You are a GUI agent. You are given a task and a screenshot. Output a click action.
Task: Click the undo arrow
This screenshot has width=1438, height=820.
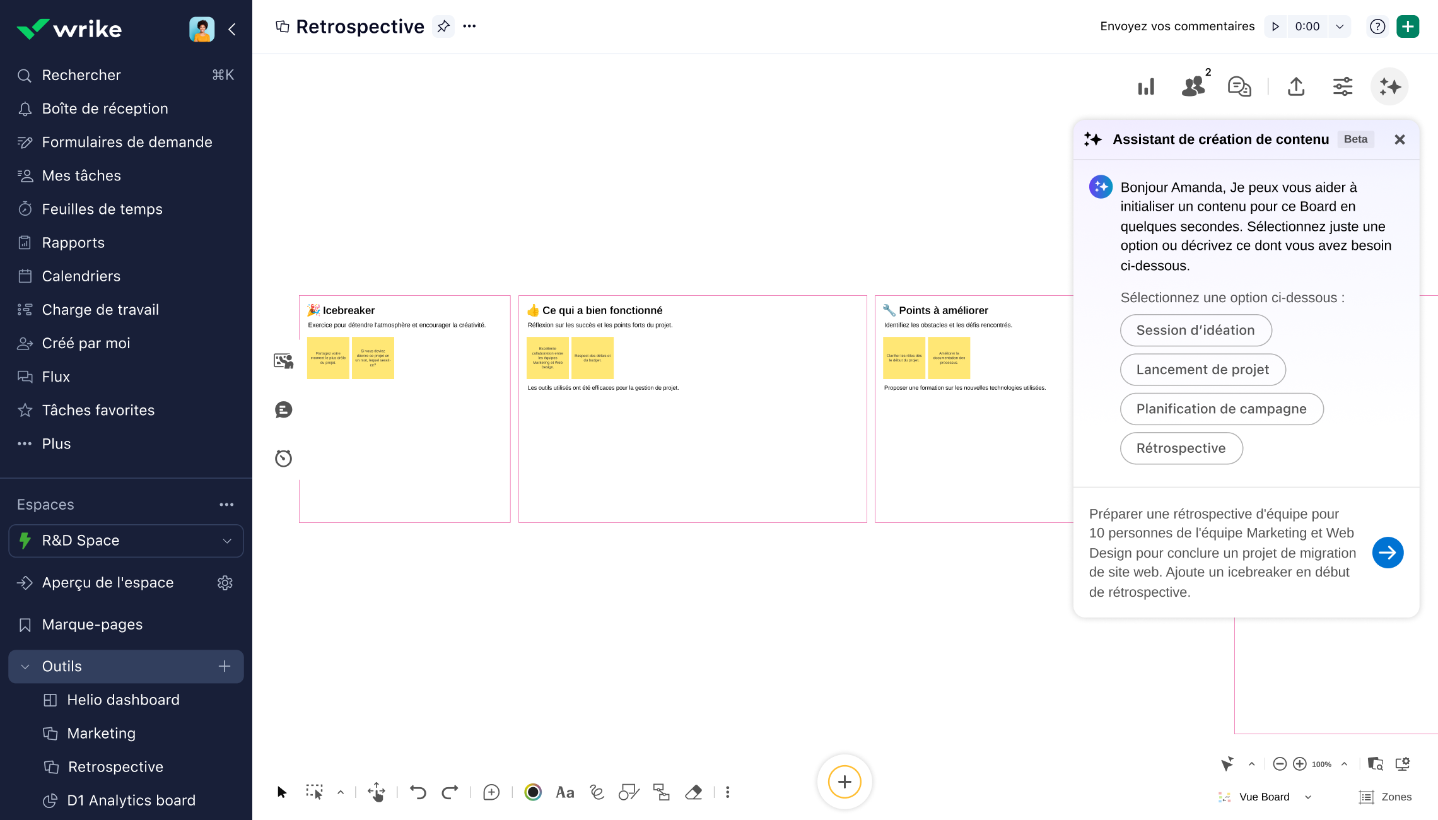[x=418, y=792]
